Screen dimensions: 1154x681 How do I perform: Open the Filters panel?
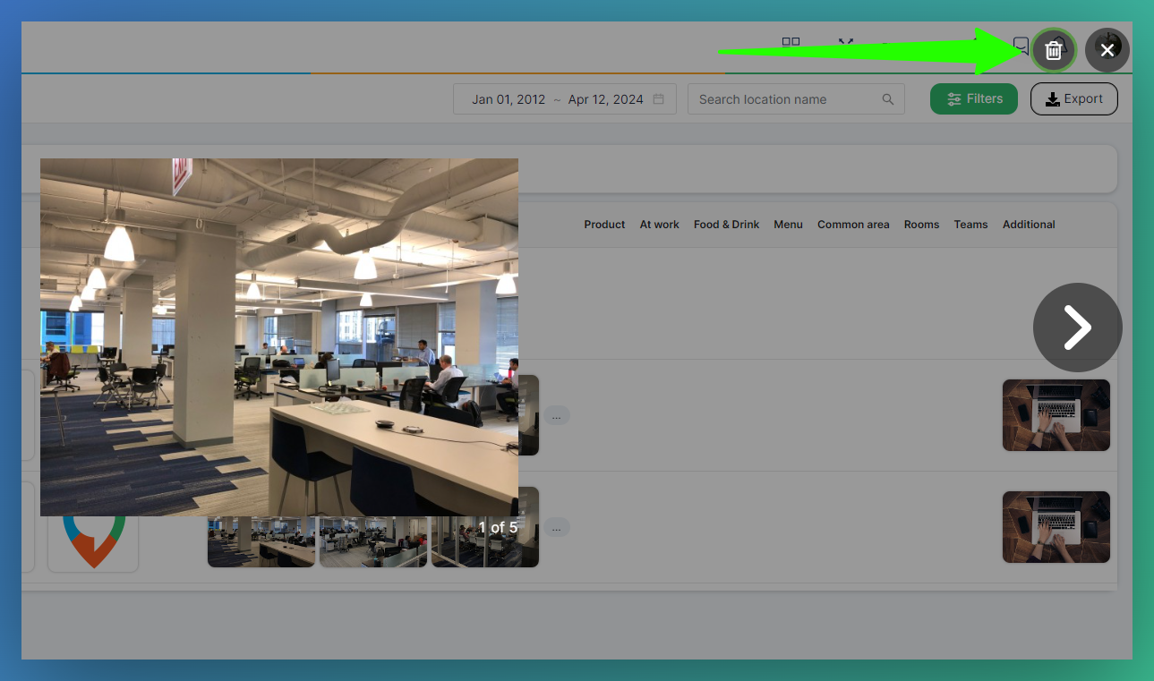(974, 99)
